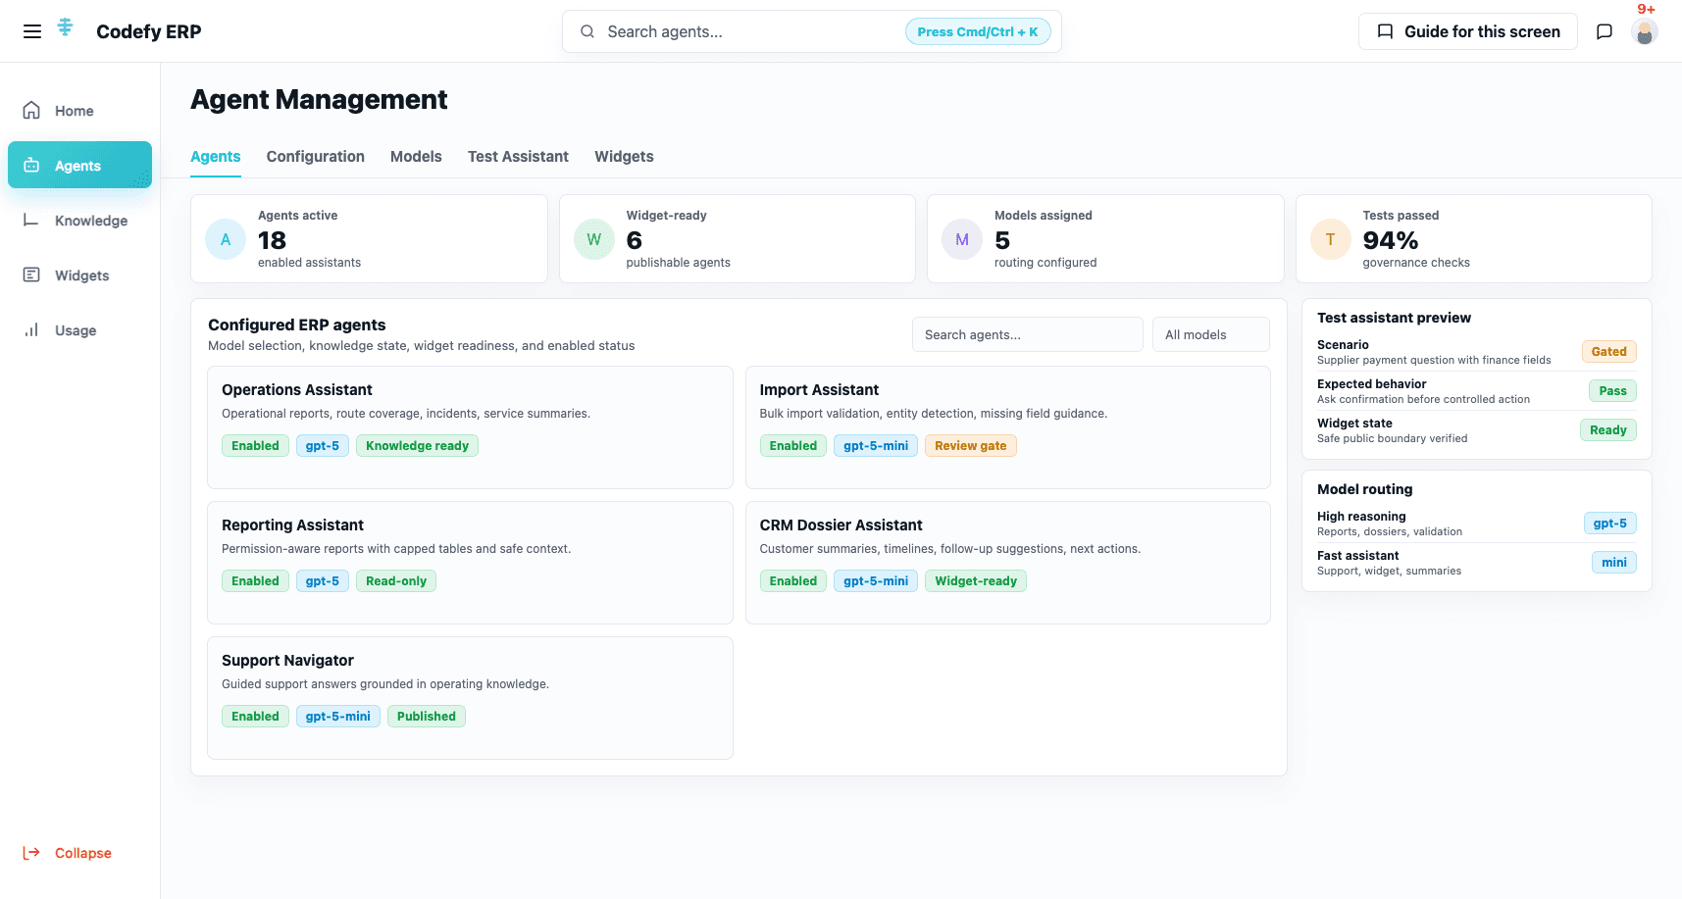
Task: Click the 9+ notification count
Action: (x=1647, y=9)
